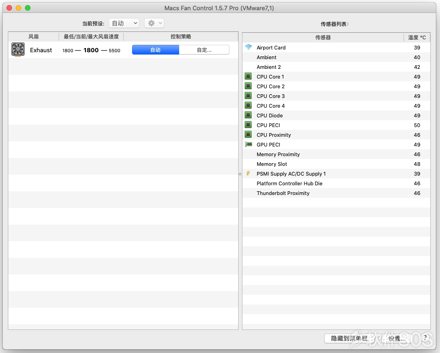
Task: Click the CPU PECI chip icon
Action: click(x=248, y=125)
